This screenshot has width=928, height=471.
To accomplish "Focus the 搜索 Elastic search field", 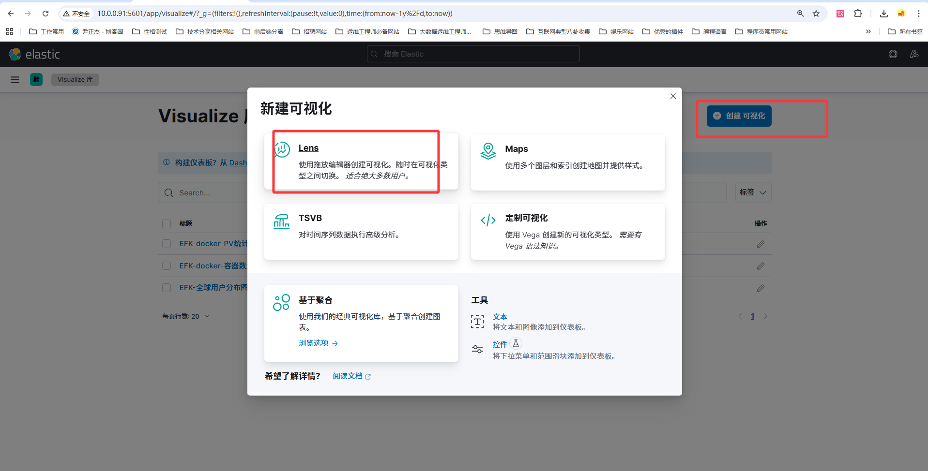I will 473,54.
